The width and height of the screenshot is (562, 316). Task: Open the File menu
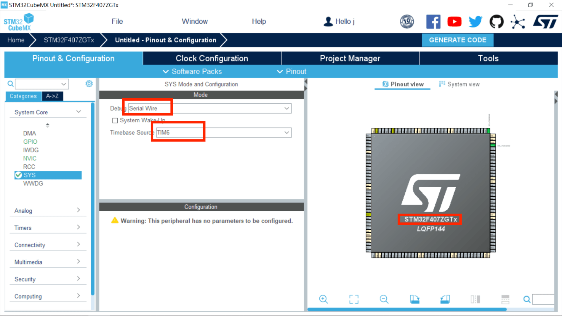(x=117, y=21)
